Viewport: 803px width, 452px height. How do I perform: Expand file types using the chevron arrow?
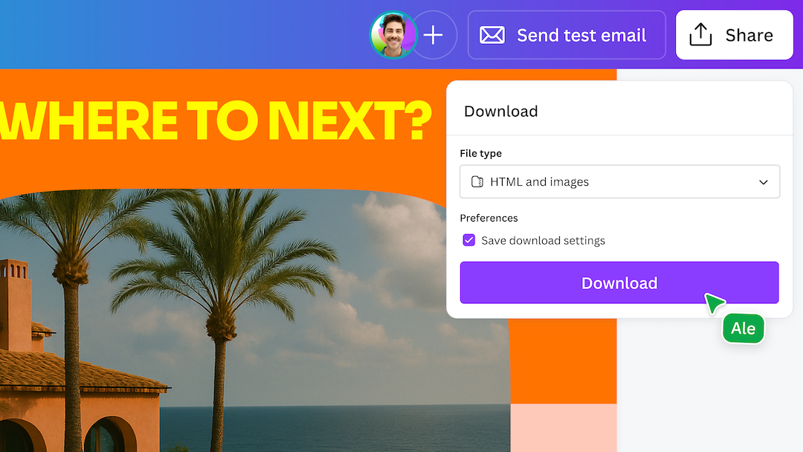tap(763, 182)
